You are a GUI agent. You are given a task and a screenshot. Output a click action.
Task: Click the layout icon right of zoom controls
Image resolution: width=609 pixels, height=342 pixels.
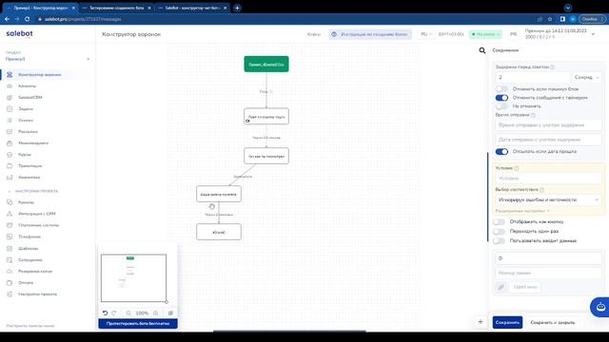(x=170, y=313)
